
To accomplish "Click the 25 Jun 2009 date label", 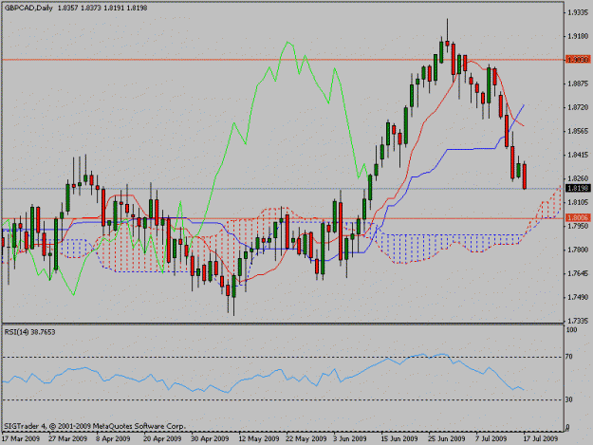I will pyautogui.click(x=447, y=438).
